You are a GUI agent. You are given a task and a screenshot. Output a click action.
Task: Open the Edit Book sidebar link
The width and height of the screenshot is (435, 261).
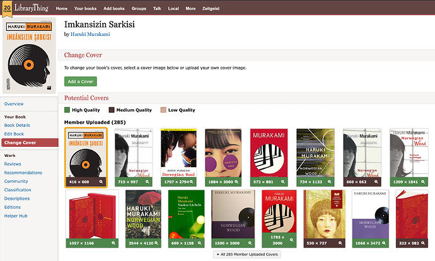coord(14,134)
